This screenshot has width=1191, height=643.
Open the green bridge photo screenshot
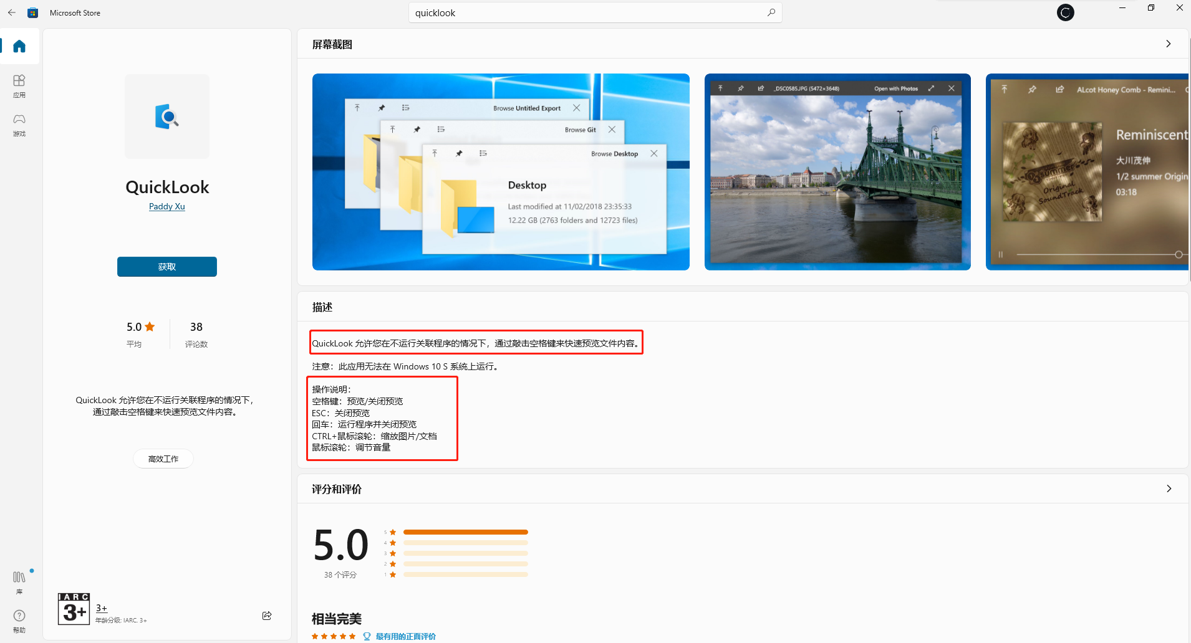click(x=837, y=172)
